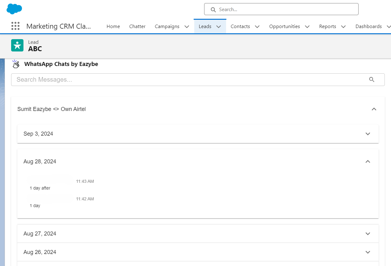Open the Contacts tab
The height and width of the screenshot is (266, 391).
point(240,27)
